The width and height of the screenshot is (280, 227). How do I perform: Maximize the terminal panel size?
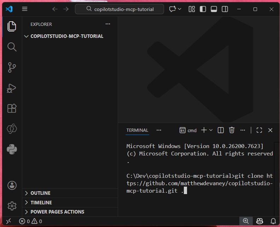click(x=259, y=130)
